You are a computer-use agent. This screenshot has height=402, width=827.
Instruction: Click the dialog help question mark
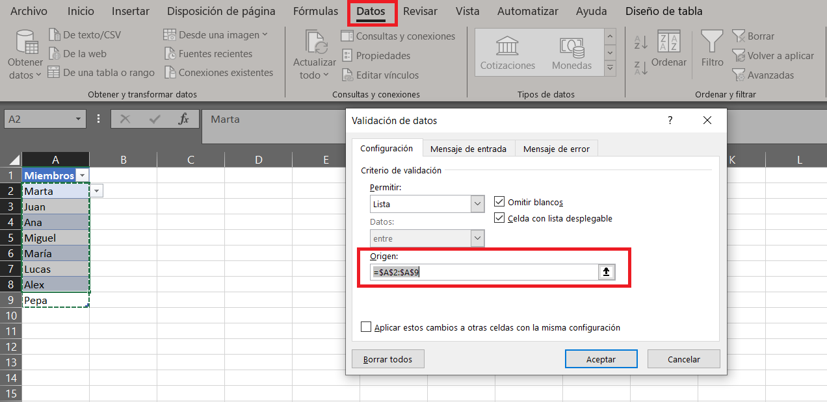(670, 120)
